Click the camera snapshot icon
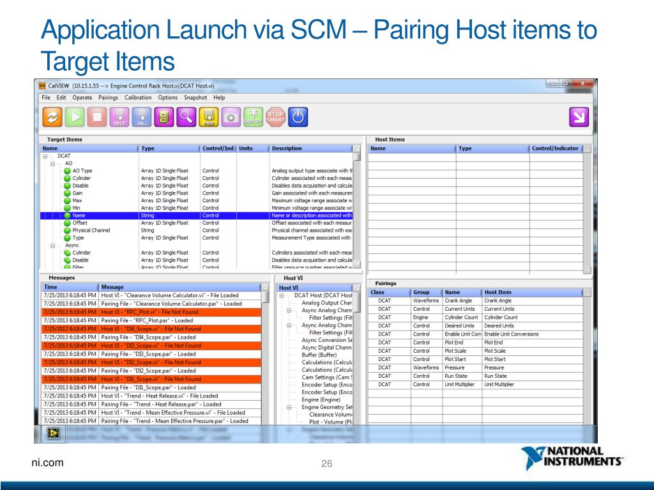This screenshot has width=654, height=490. [x=231, y=117]
